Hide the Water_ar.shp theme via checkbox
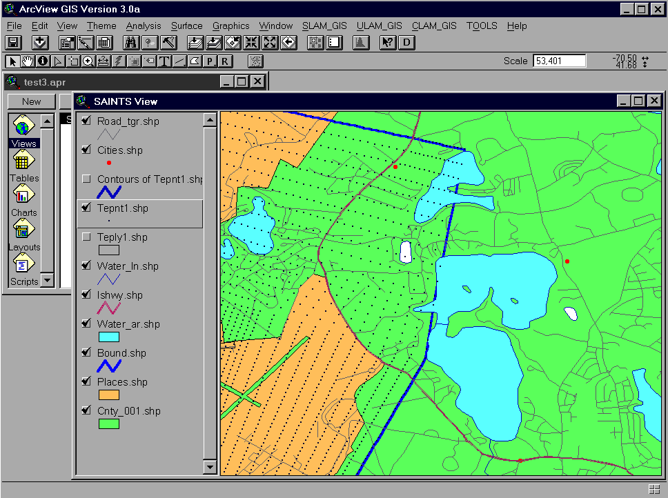Viewport: 668px width, 498px height. pyautogui.click(x=86, y=323)
